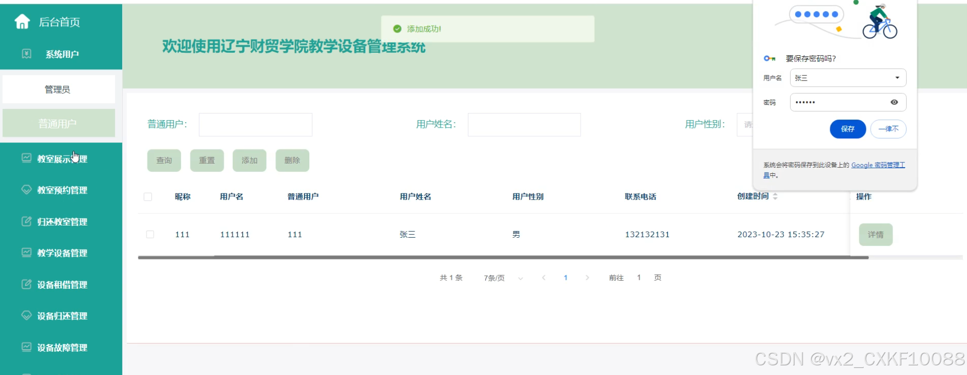Open 设备故障管理 menu
The image size is (967, 375).
[61, 347]
